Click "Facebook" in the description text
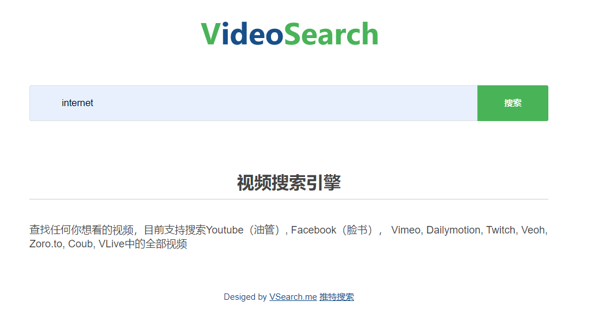The width and height of the screenshot is (606, 324). coord(314,230)
